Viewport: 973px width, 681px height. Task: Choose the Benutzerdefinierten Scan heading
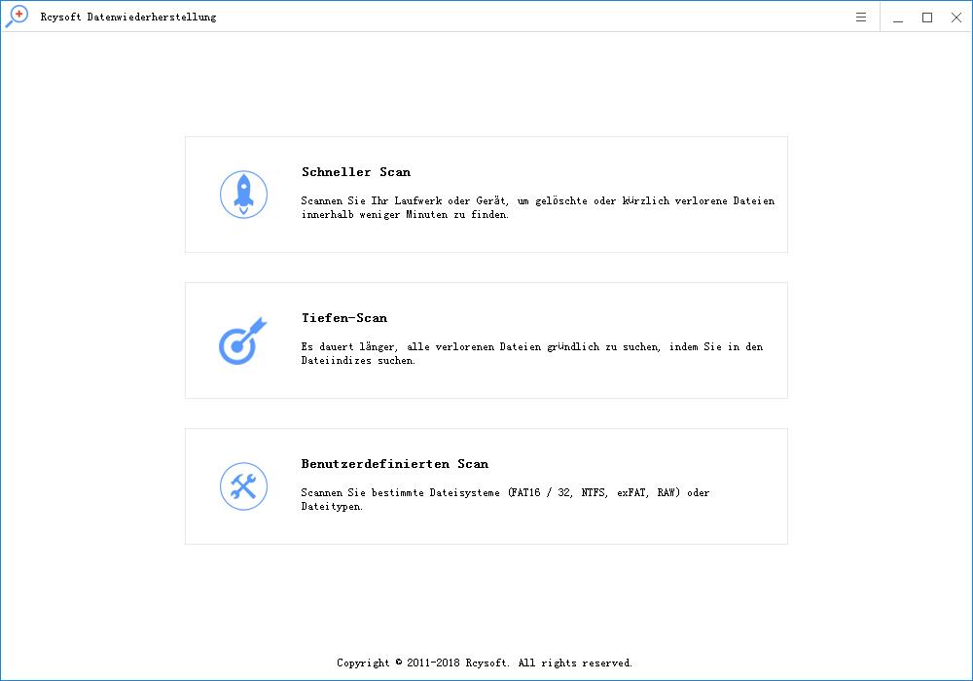[395, 463]
